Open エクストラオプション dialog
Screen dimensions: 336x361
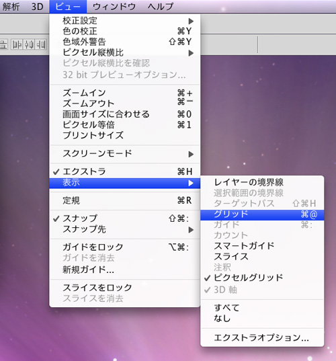pyautogui.click(x=262, y=337)
